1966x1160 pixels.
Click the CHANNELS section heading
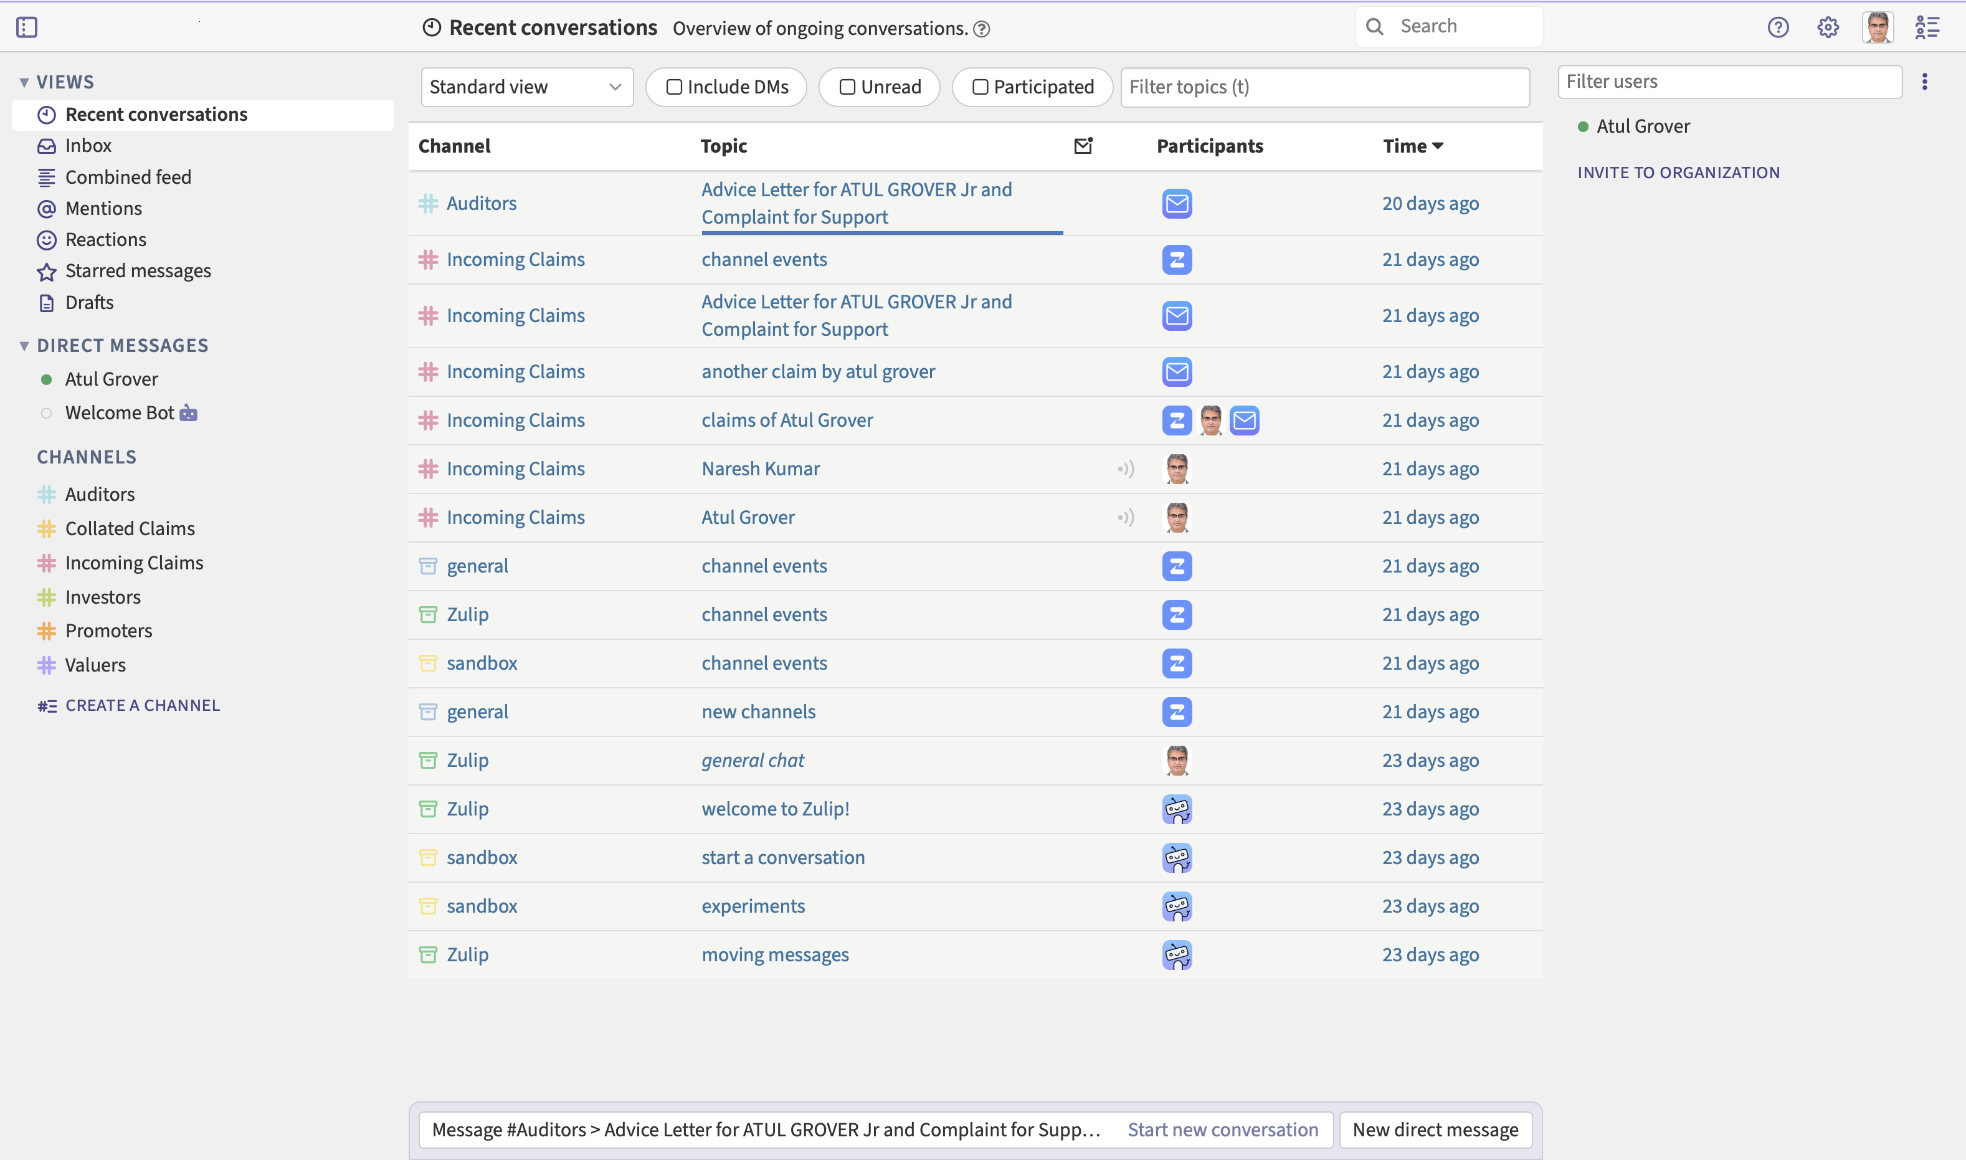coord(87,457)
